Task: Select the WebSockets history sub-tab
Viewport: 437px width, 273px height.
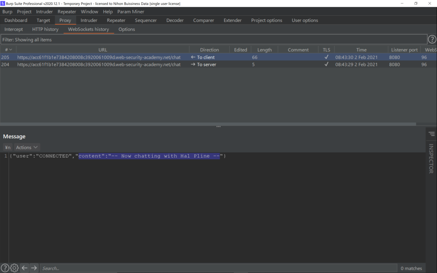Action: click(x=88, y=29)
